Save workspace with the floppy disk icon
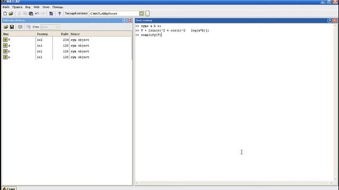Screen dimensions: 339x190 click(x=12, y=27)
